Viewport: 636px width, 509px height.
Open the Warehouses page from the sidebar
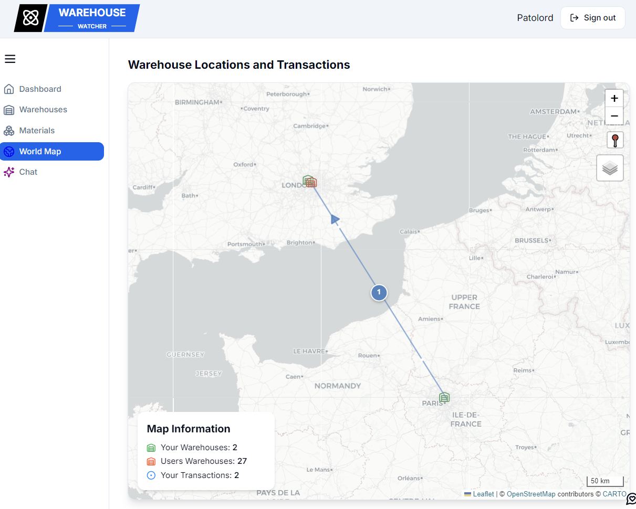pyautogui.click(x=43, y=109)
